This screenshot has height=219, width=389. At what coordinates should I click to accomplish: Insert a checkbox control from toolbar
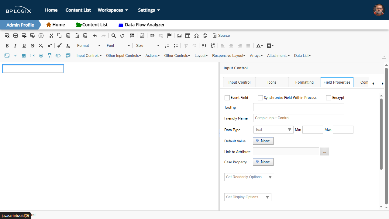pos(15,56)
